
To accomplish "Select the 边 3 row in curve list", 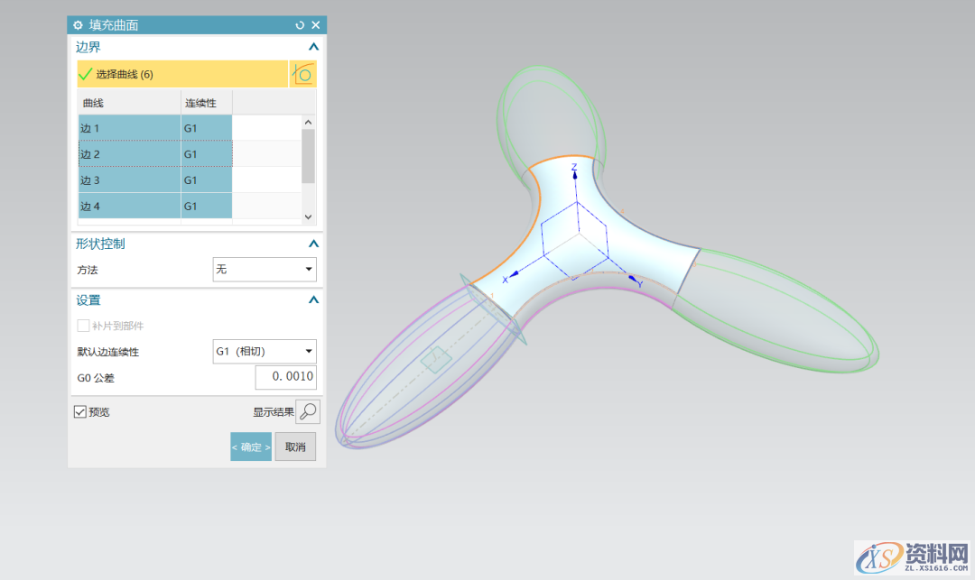I will (129, 180).
